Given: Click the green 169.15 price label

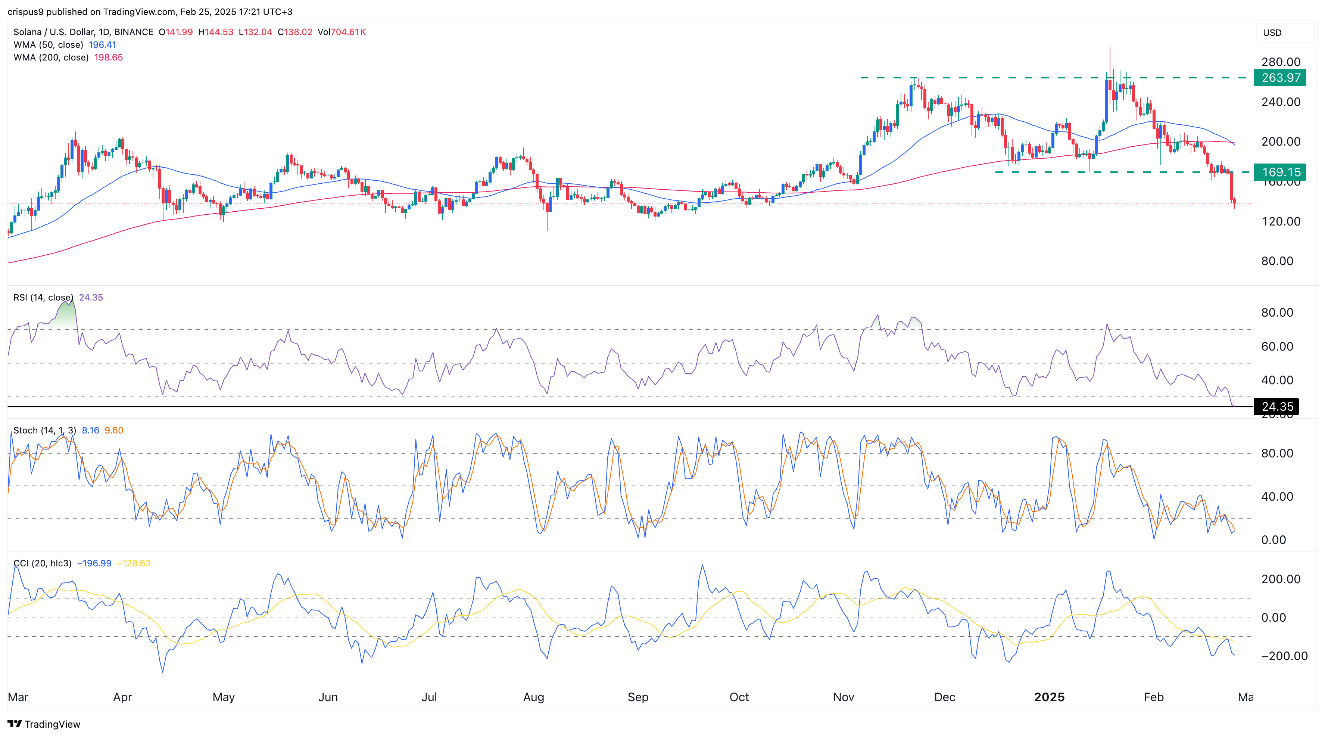Looking at the screenshot, I should 1280,172.
